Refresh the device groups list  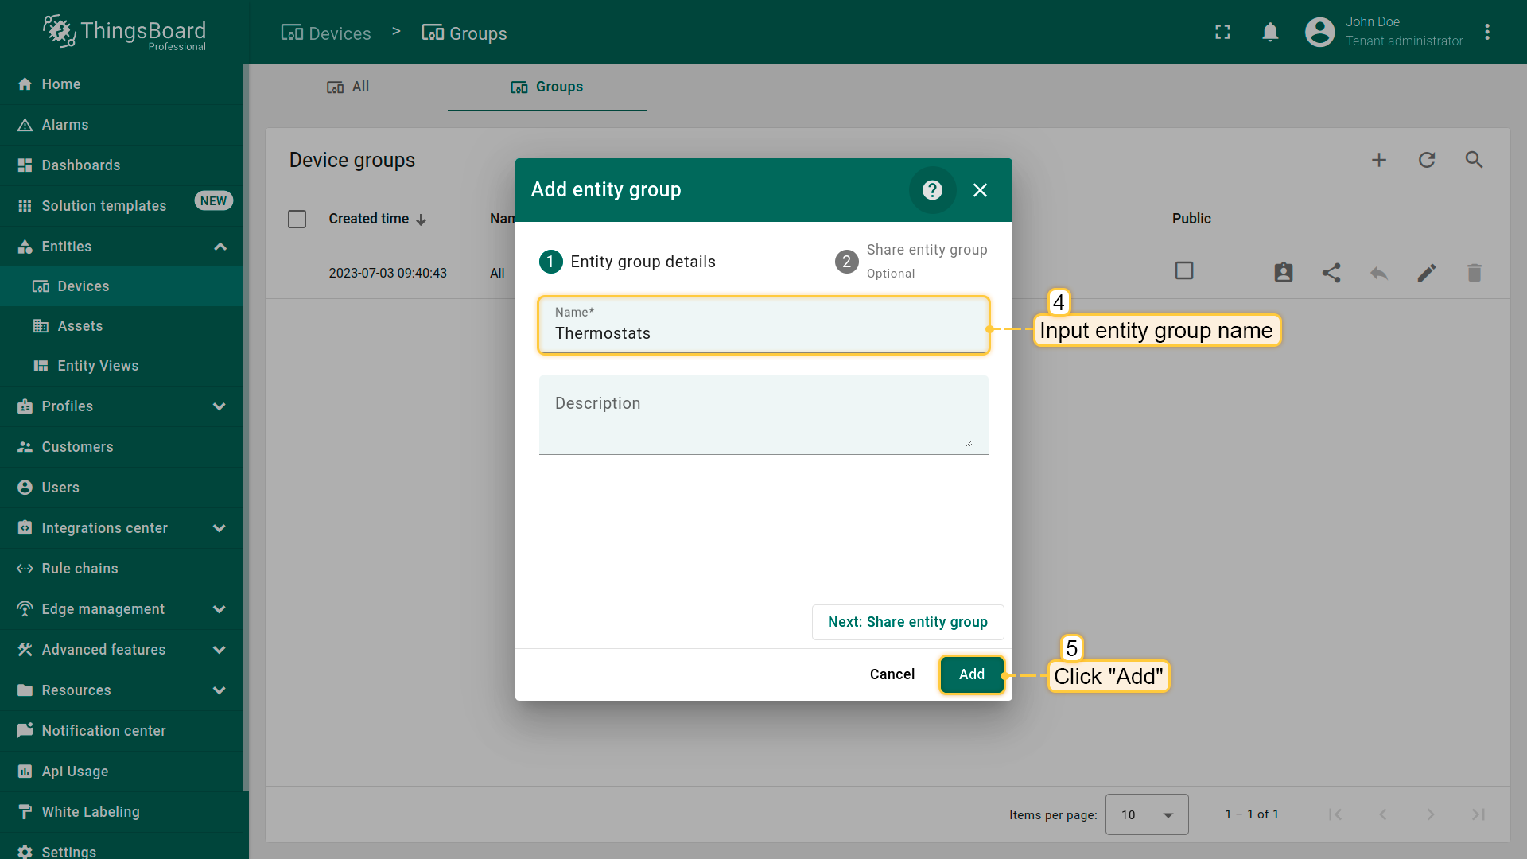(x=1427, y=160)
